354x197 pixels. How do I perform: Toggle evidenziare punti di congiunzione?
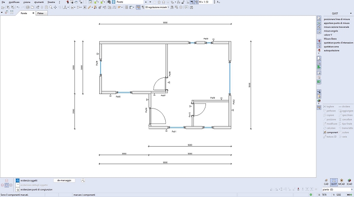coord(18,189)
